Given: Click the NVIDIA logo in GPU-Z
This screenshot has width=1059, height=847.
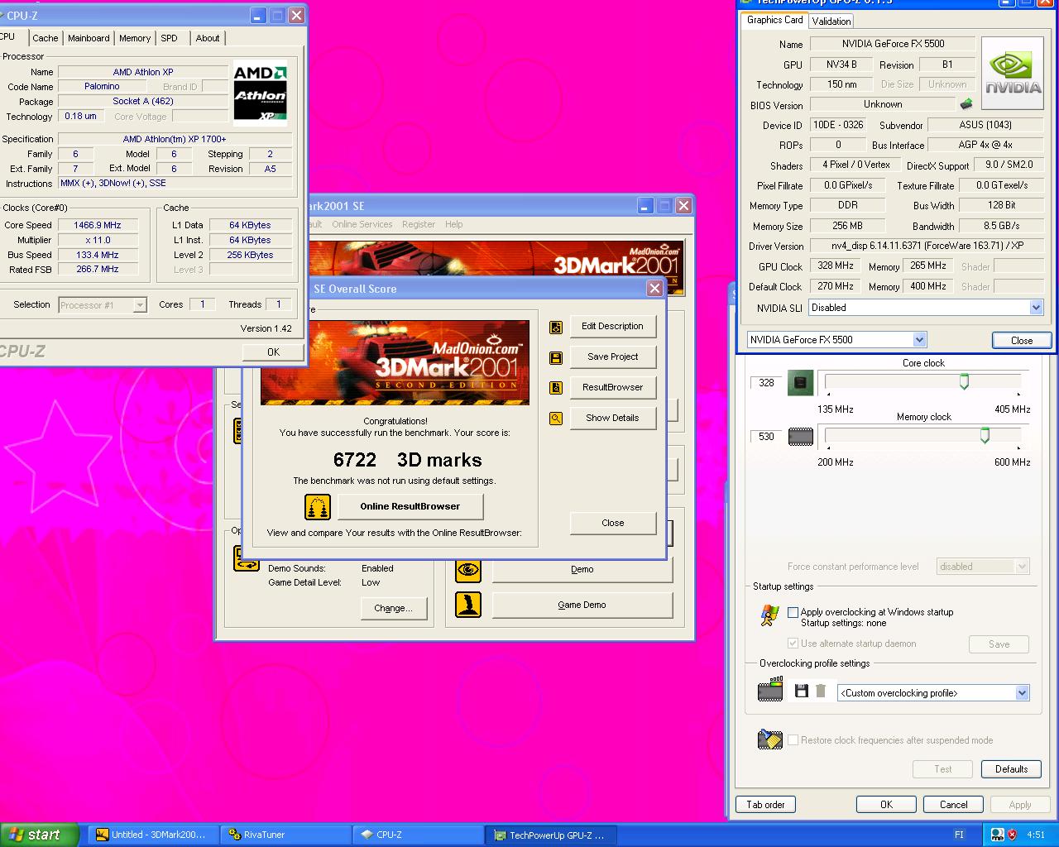Looking at the screenshot, I should point(1011,74).
